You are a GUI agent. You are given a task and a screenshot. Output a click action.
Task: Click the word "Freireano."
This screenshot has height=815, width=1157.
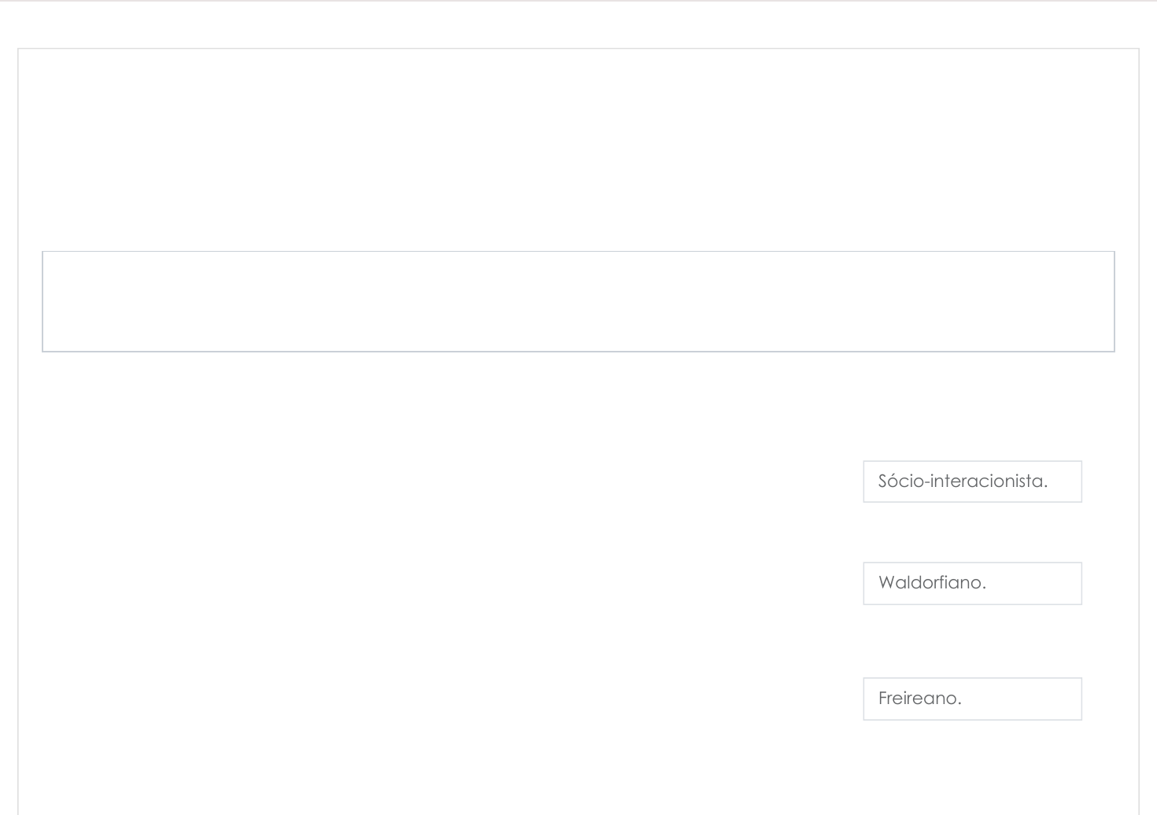tap(919, 699)
